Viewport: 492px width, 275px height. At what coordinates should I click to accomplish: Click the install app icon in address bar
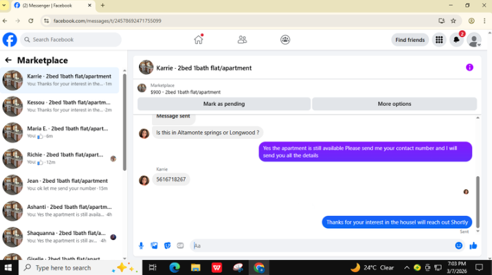tap(441, 21)
